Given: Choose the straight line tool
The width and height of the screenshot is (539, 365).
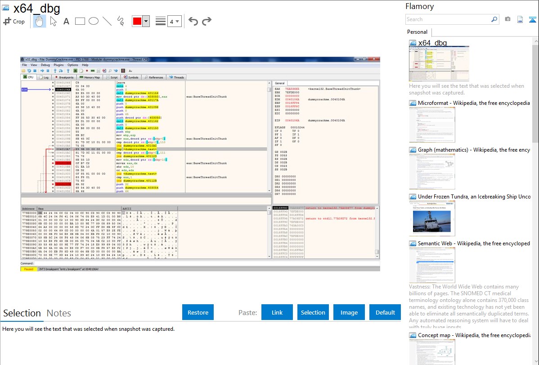Looking at the screenshot, I should click(107, 21).
